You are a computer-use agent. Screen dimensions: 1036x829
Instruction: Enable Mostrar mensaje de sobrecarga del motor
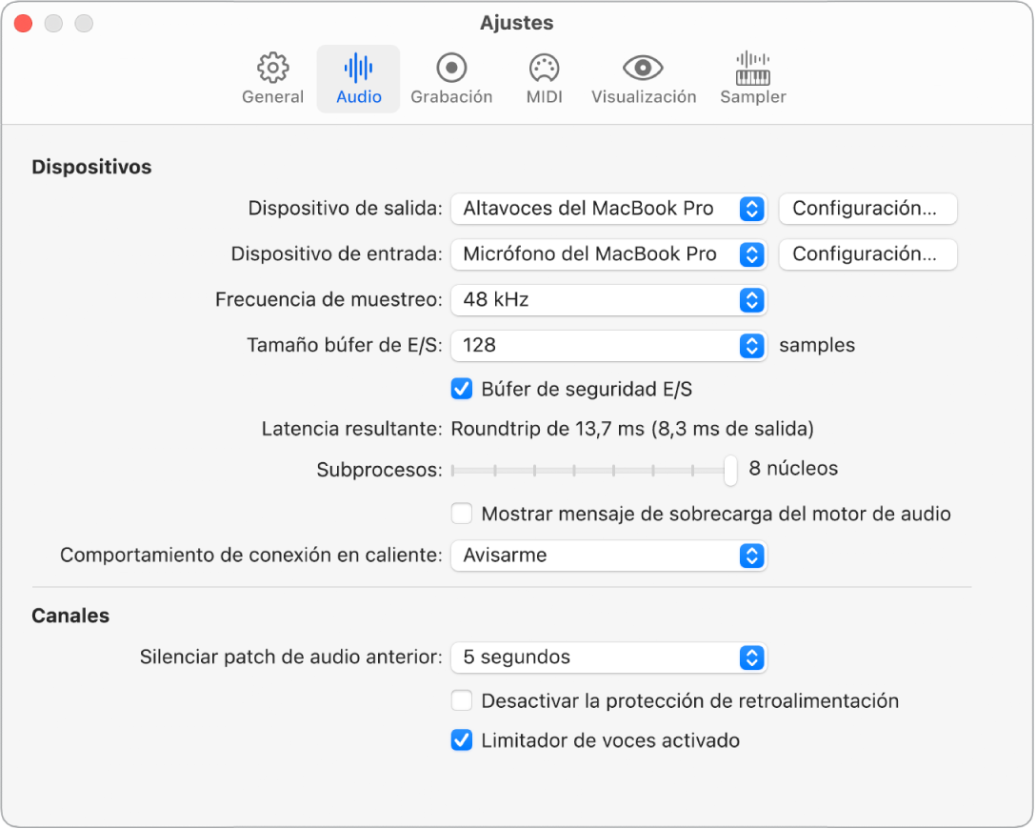click(x=462, y=514)
